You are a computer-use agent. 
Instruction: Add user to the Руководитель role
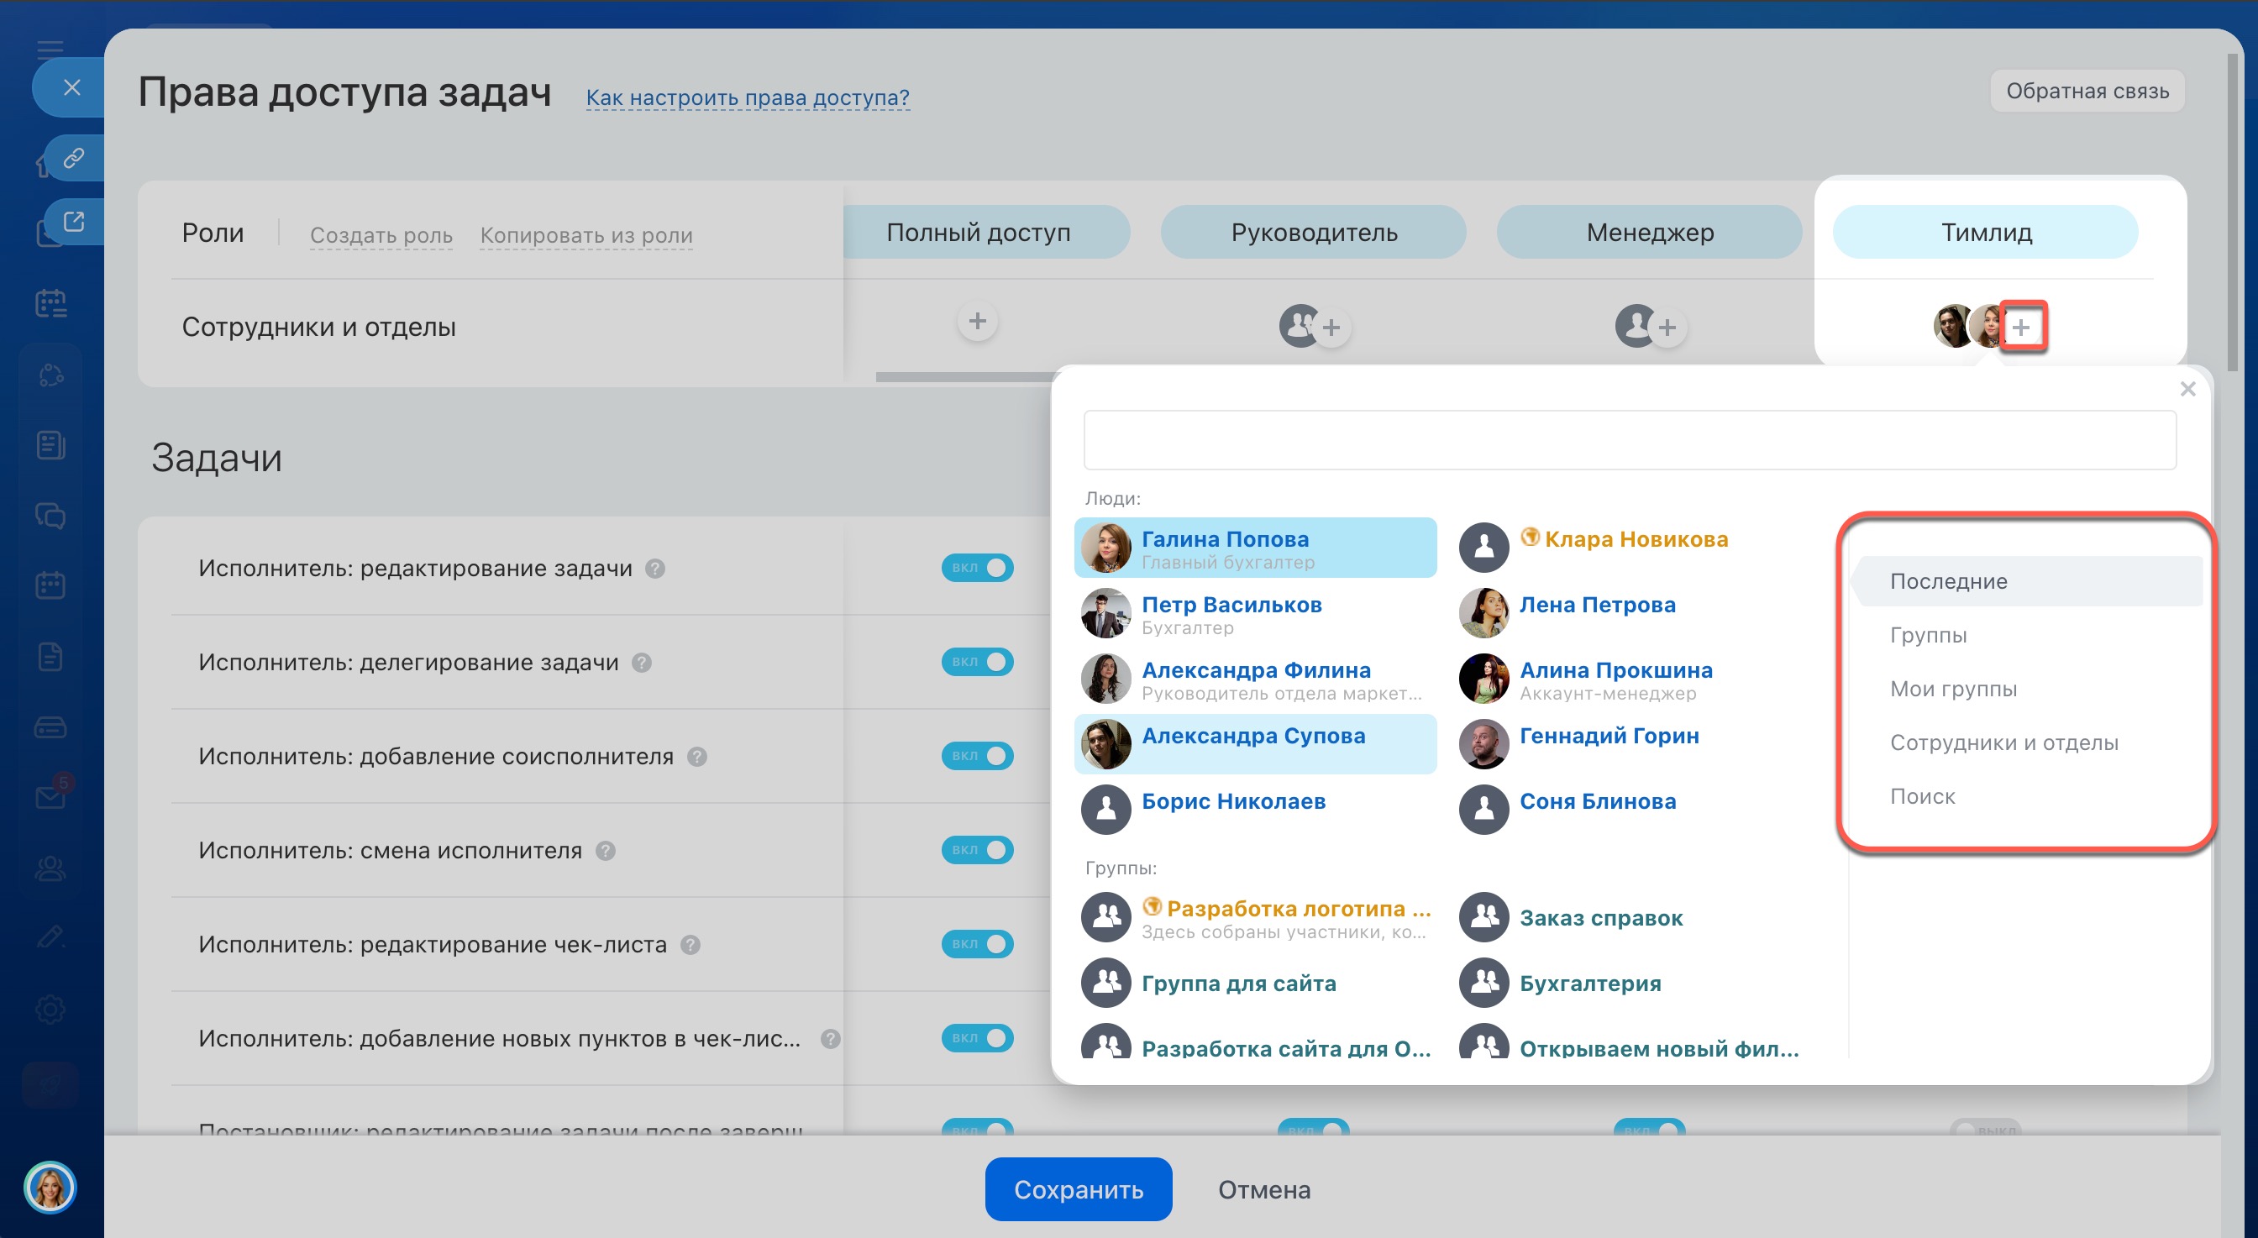pos(1330,327)
